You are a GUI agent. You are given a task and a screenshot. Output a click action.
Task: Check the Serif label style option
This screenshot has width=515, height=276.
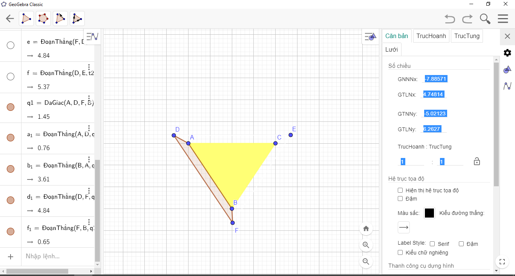(x=432, y=244)
